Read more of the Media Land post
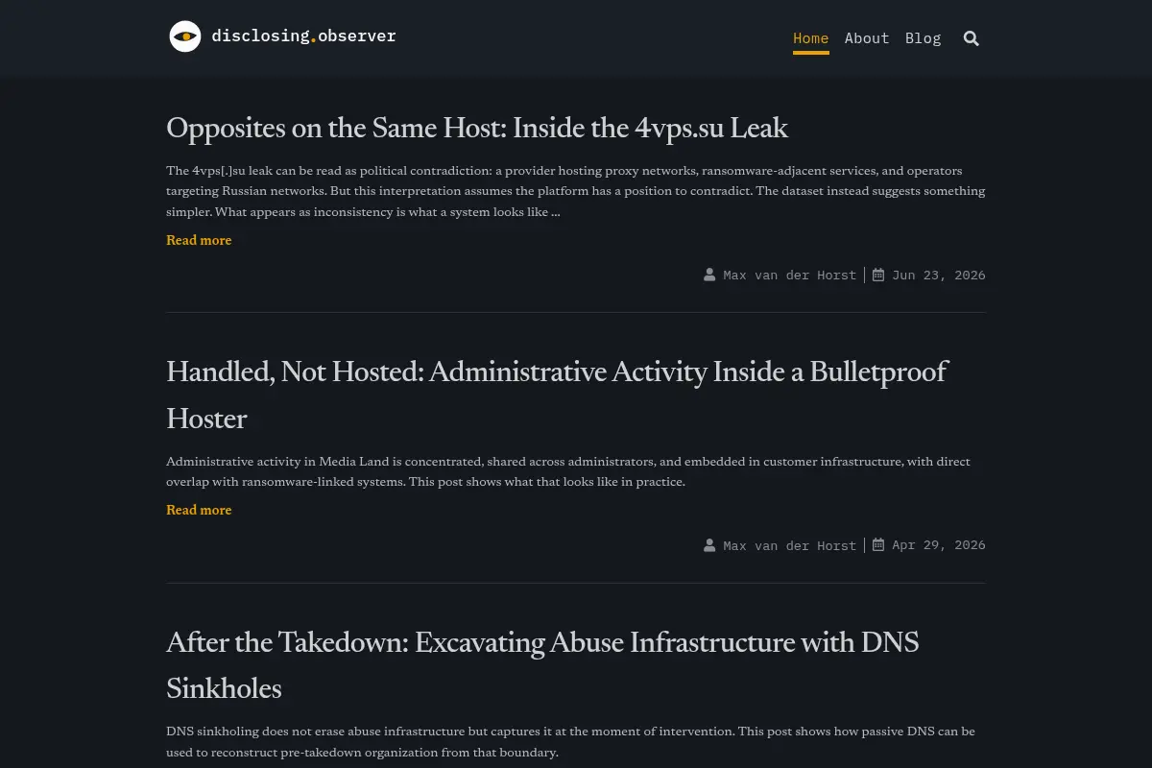 click(x=199, y=510)
